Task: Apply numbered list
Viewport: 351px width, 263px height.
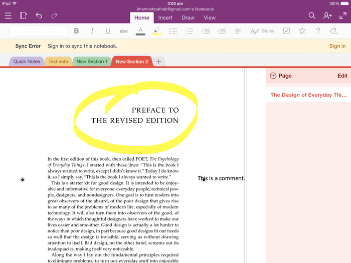Action: pyautogui.click(x=189, y=31)
